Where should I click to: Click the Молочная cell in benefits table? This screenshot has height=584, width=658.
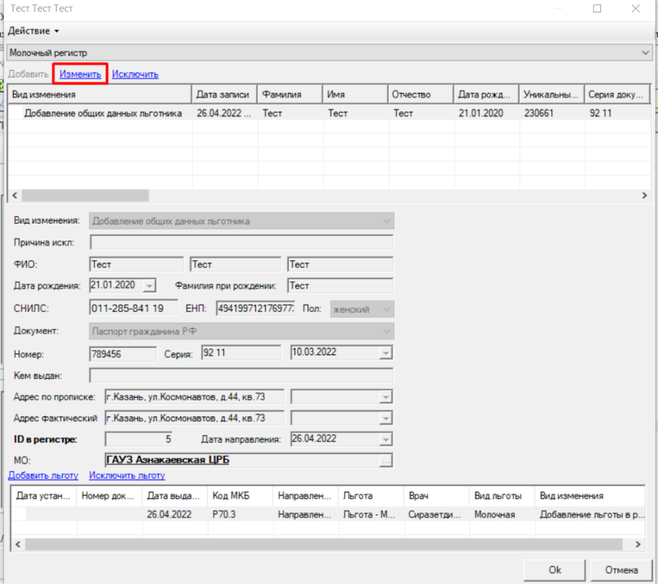point(502,515)
